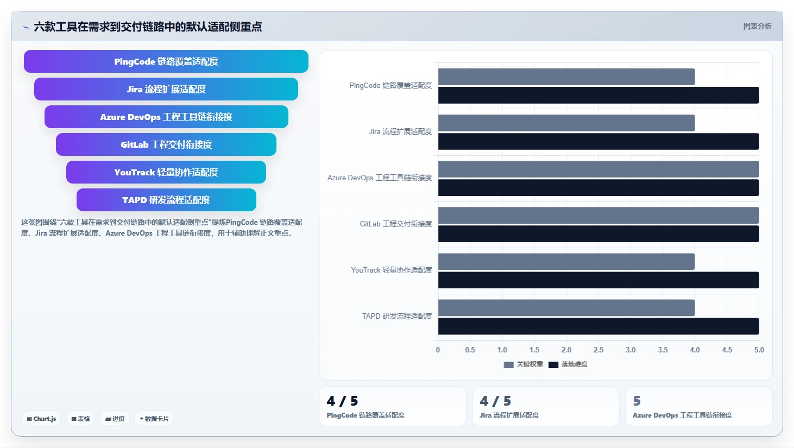This screenshot has height=448, width=794.
Task: Click the gray 关键权重 bar for PingCode
Action: 566,77
